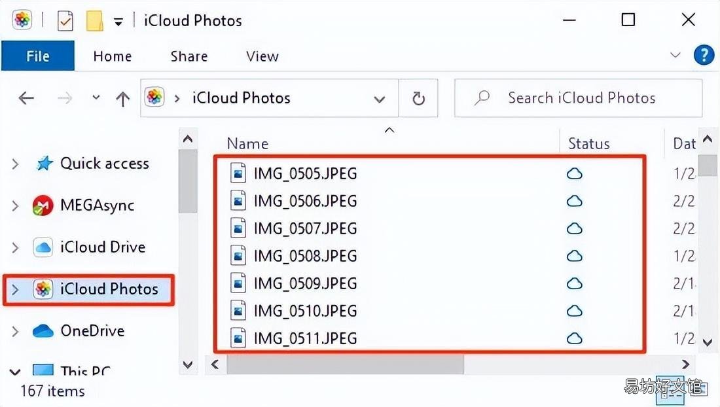Select file IMG_0510.JPEG
This screenshot has width=720, height=407.
[306, 311]
